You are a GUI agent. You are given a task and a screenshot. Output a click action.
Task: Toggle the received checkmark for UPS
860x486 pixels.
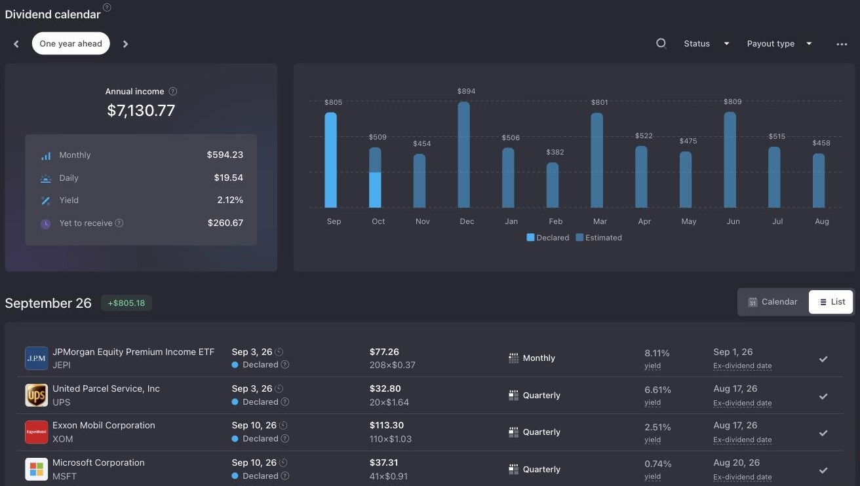(823, 396)
